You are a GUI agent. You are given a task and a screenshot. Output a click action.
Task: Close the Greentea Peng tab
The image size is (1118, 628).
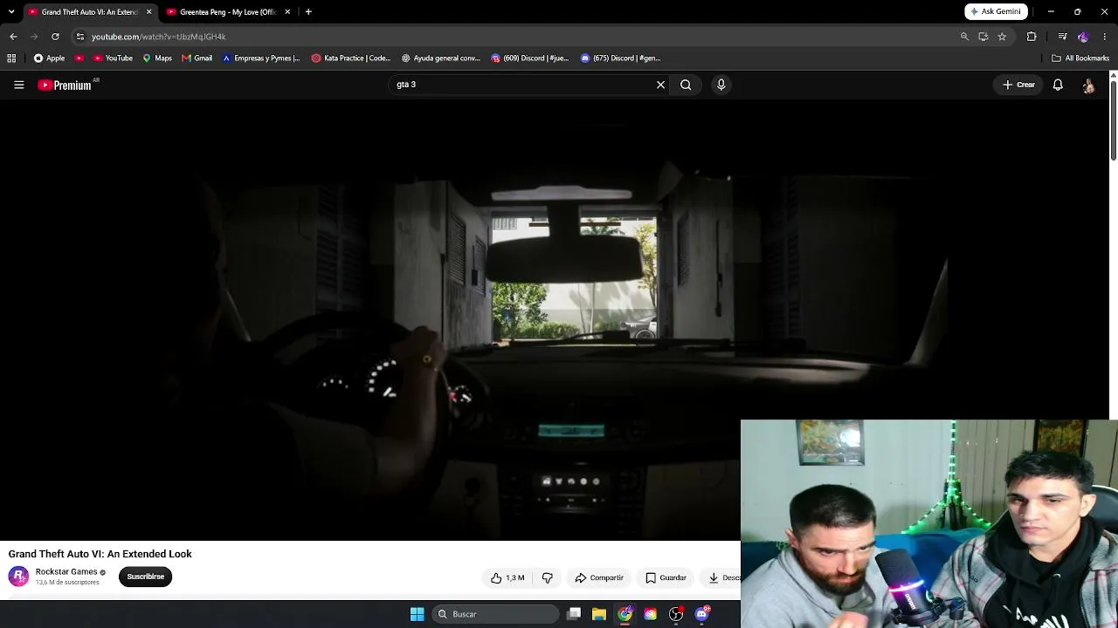[x=287, y=12]
